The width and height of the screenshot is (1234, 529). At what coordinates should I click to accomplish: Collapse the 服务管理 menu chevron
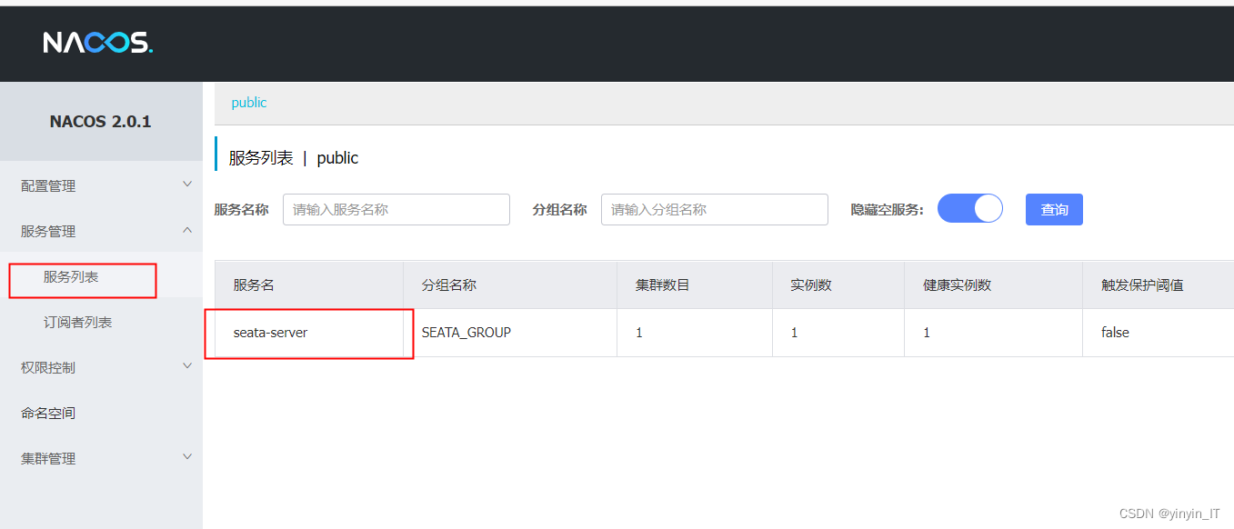[187, 231]
